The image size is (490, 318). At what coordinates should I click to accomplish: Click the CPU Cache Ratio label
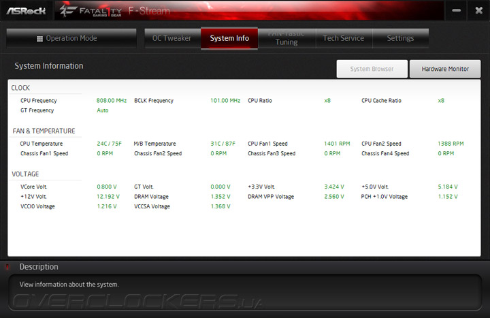382,101
